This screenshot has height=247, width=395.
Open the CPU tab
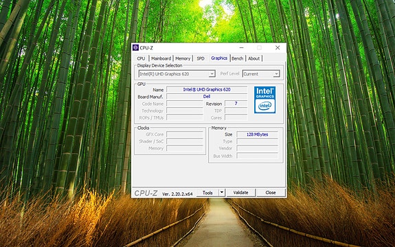pyautogui.click(x=141, y=58)
